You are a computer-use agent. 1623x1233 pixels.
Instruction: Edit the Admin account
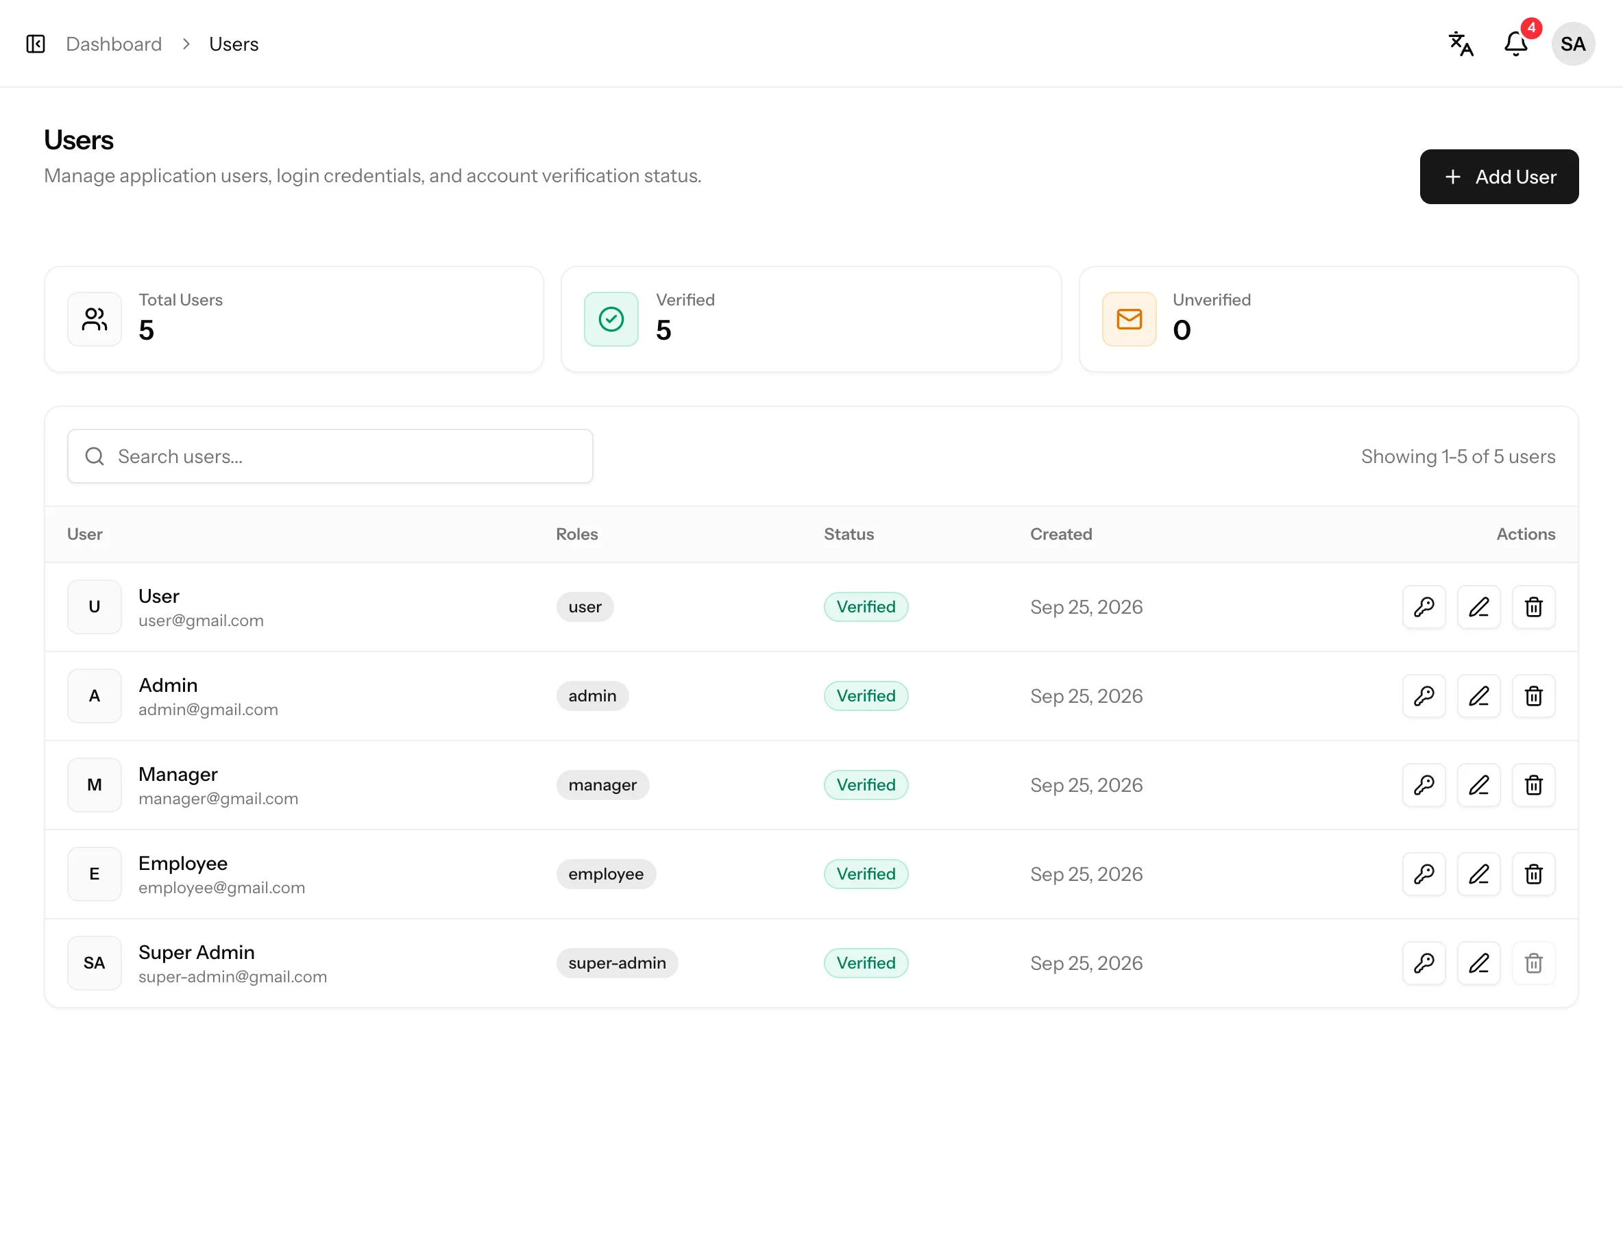click(x=1478, y=696)
